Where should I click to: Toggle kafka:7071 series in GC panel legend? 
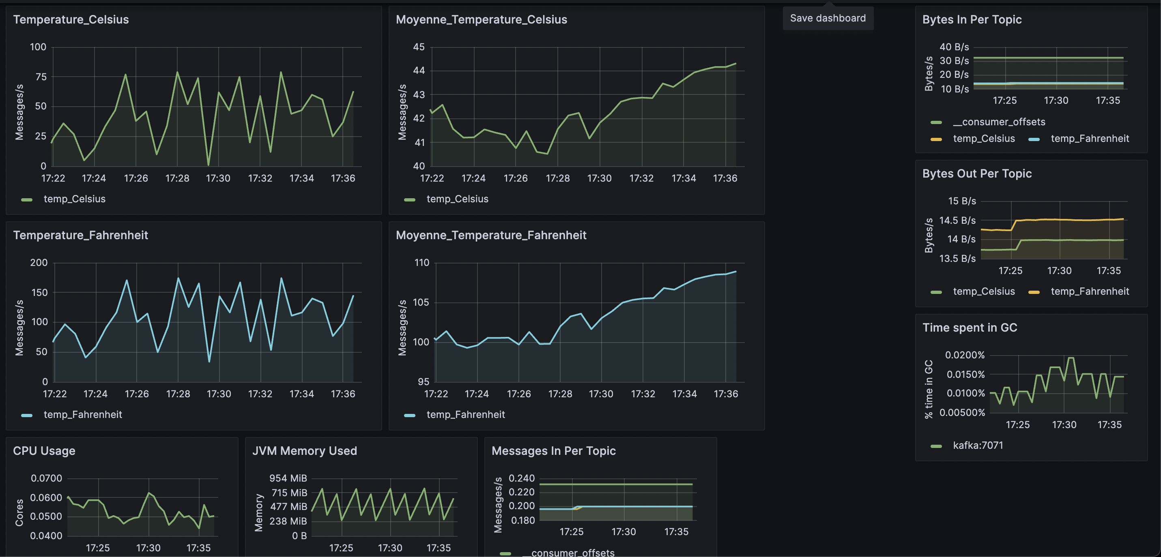(x=978, y=446)
